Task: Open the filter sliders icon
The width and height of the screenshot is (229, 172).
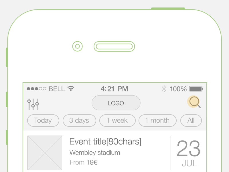Action: tap(33, 104)
